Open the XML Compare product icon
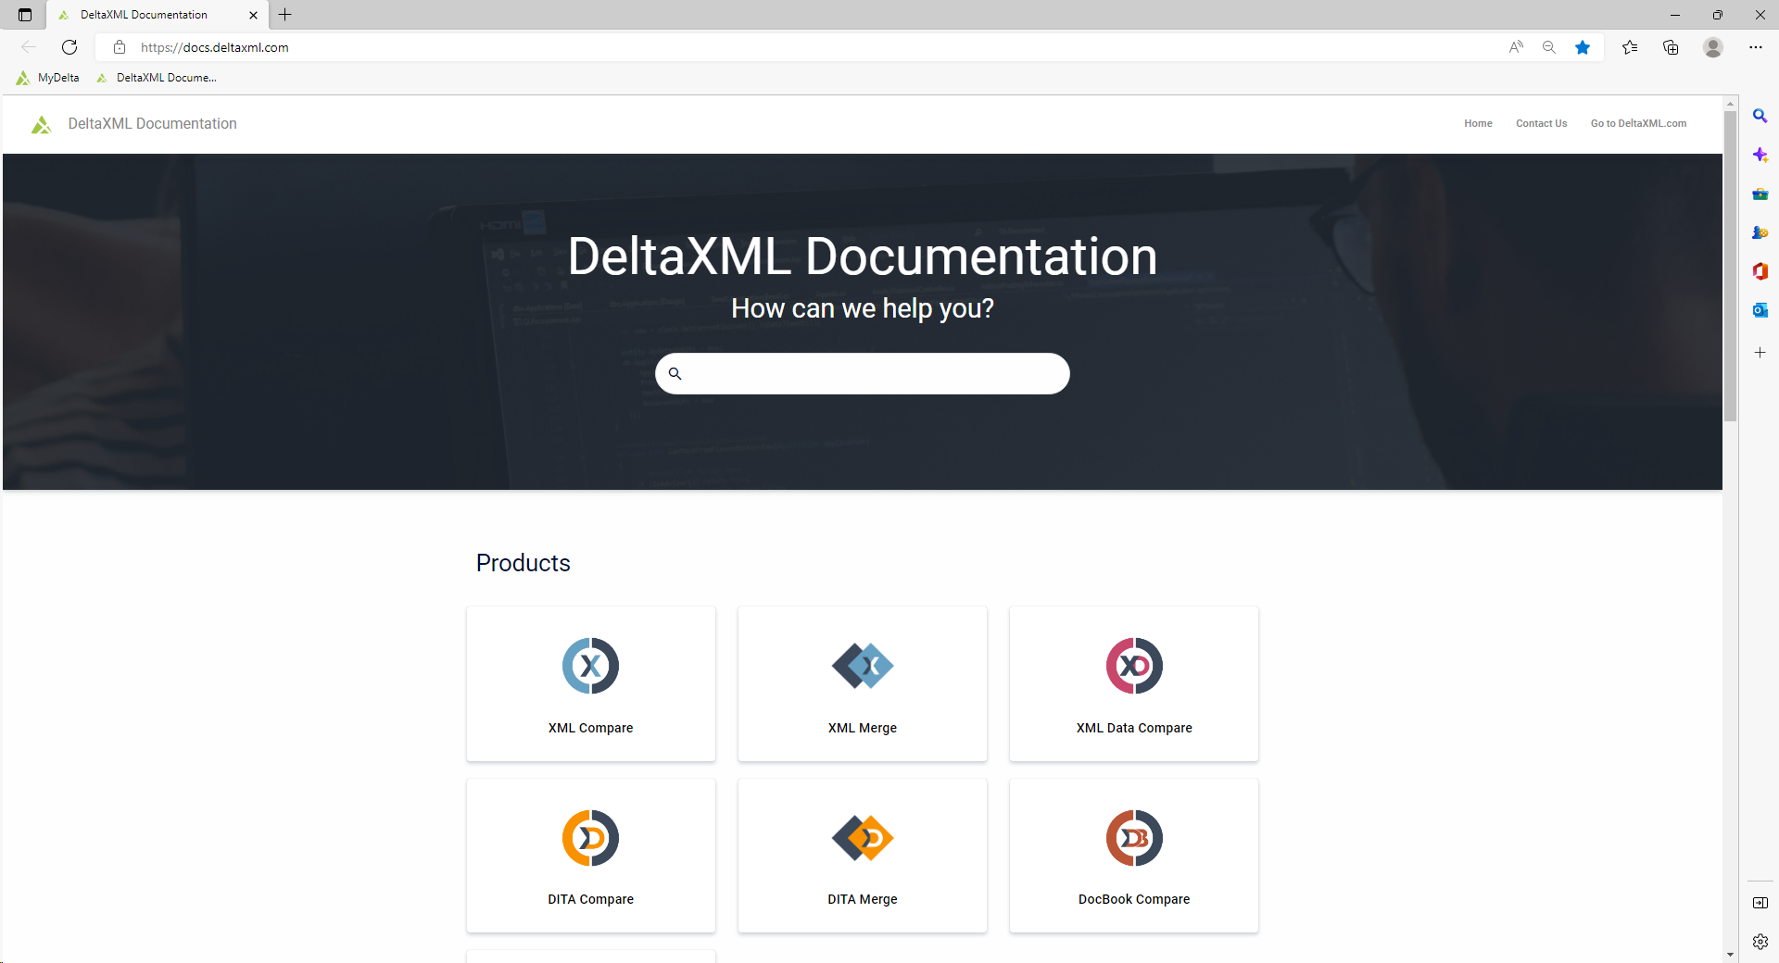 (x=590, y=666)
